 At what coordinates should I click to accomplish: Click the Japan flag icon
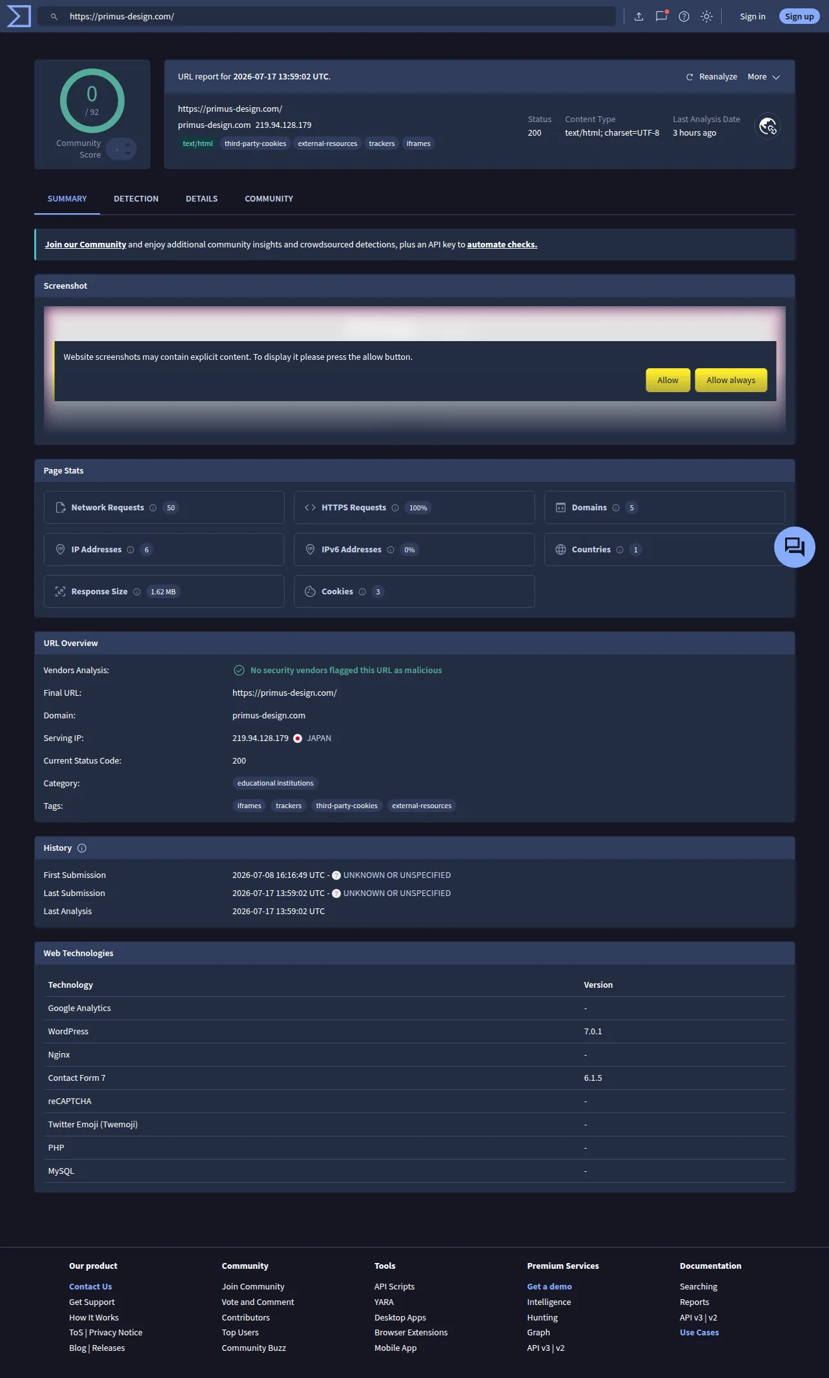coord(298,738)
